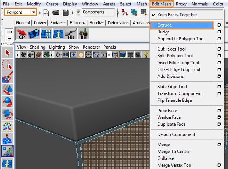The image size is (228, 169).
Task: Toggle wireframe cube display
Action: pos(115,55)
